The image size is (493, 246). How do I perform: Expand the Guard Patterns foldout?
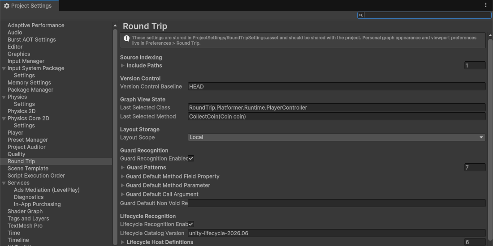pos(123,167)
